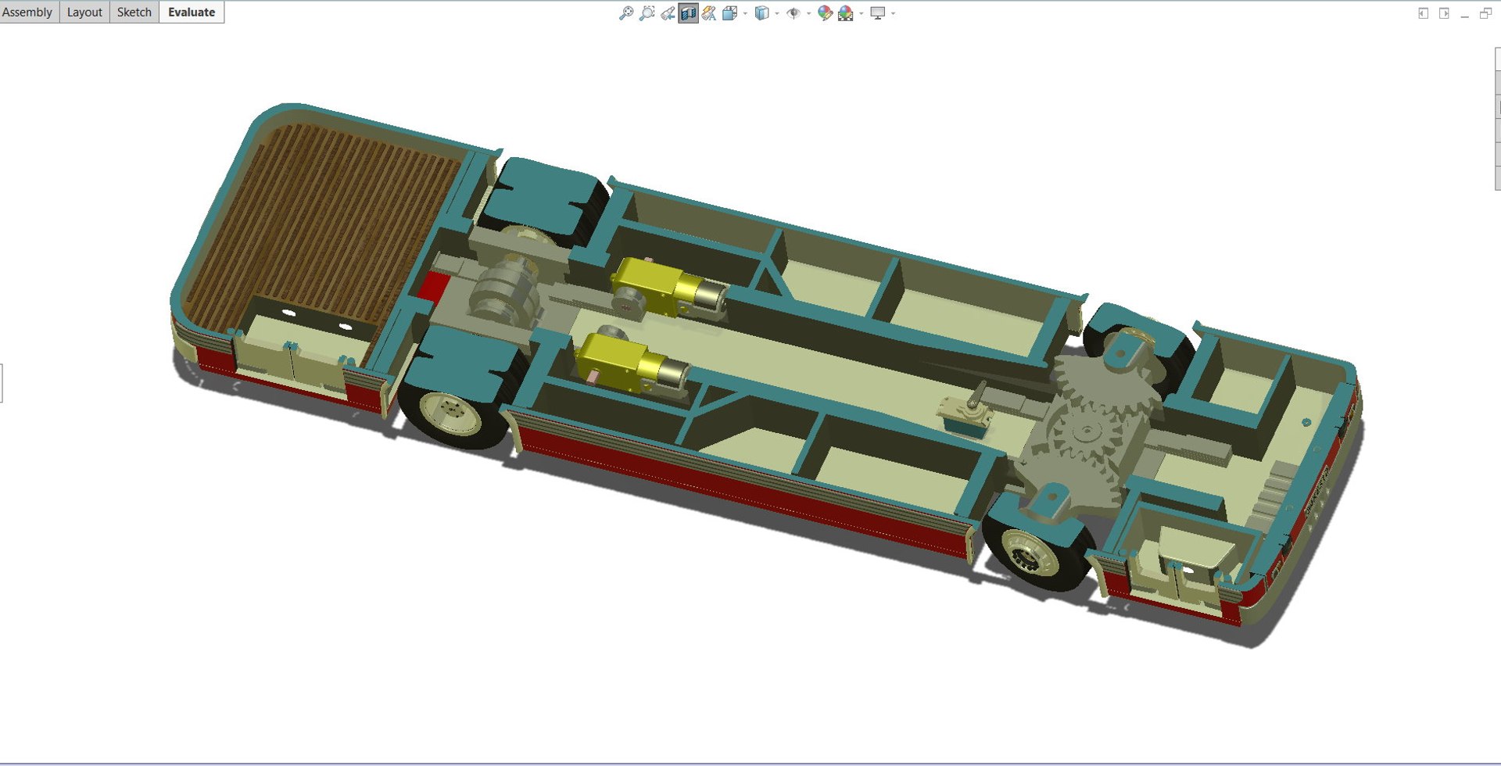Click the View Settings monitor icon
This screenshot has width=1501, height=766.
pyautogui.click(x=878, y=13)
